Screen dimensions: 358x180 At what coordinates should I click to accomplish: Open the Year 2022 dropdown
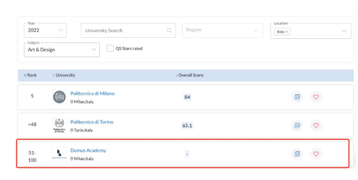point(45,30)
